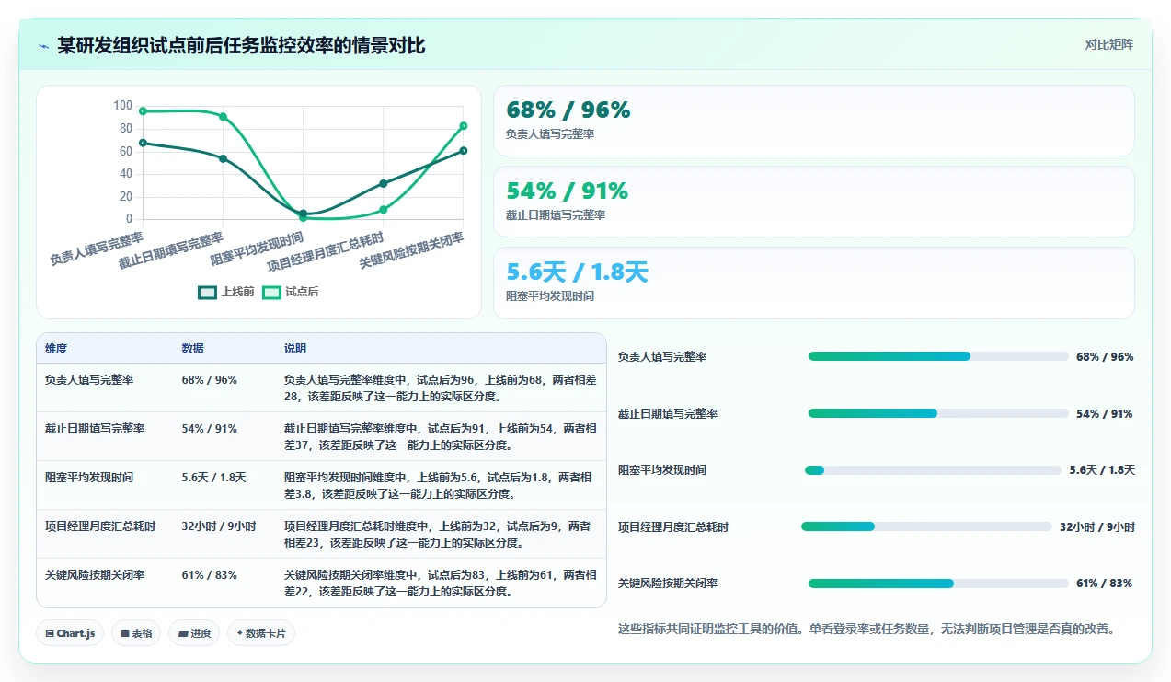Click the 54% / 91% stat card
Image resolution: width=1171 pixels, height=682 pixels.
tap(814, 202)
